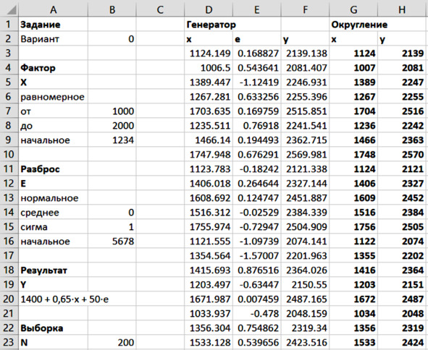Click the select-all corner triangle
428x350 pixels.
[9, 9]
